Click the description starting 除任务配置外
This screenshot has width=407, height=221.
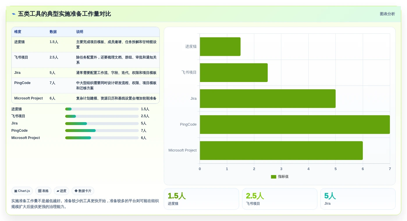[116, 60]
